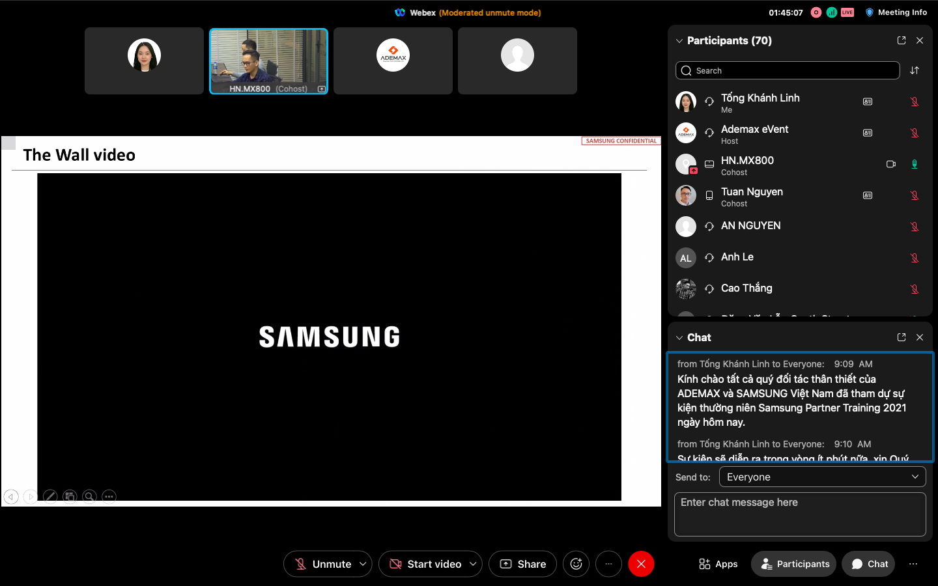Click the zoom magnifier icon on slide
The image size is (938, 586).
(x=89, y=497)
